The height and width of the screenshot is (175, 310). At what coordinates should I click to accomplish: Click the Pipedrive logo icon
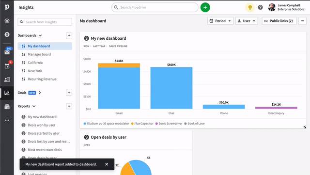7,7
